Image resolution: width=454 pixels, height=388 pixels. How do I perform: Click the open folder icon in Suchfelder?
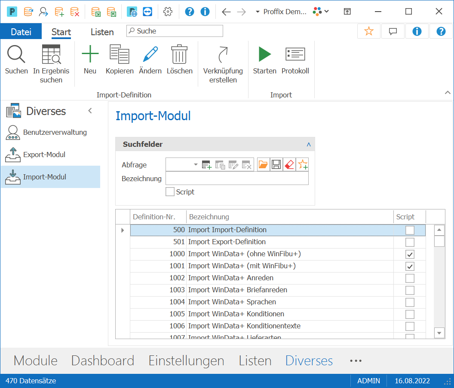(x=263, y=164)
